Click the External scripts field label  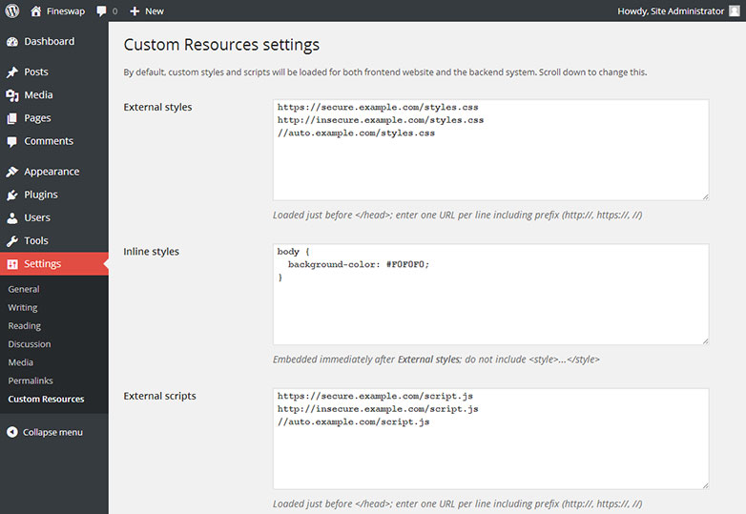[x=159, y=396]
